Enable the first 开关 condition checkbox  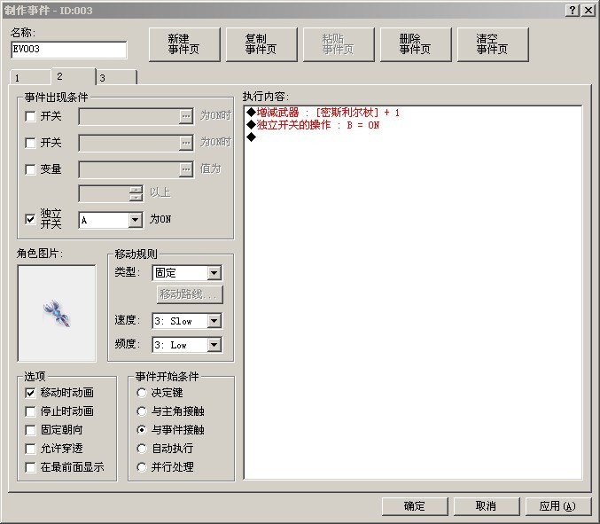point(30,116)
